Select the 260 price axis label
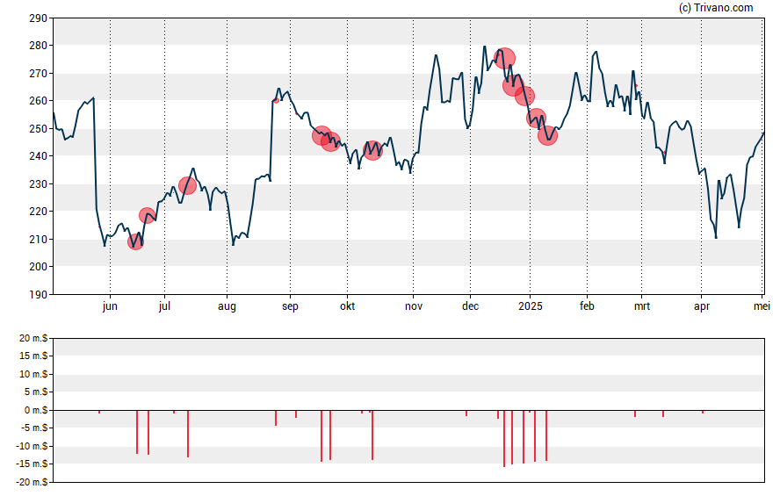This screenshot has height=496, width=780. (39, 101)
